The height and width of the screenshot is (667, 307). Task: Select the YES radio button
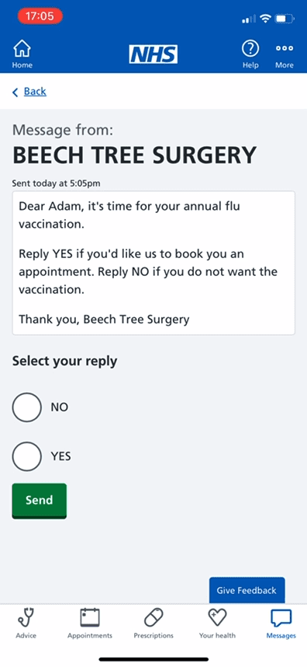26,456
